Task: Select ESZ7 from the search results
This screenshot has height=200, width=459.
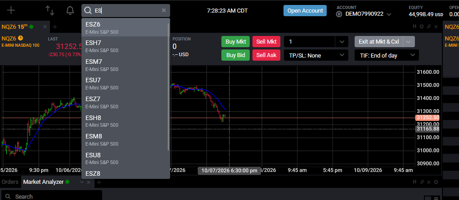Action: coord(125,102)
